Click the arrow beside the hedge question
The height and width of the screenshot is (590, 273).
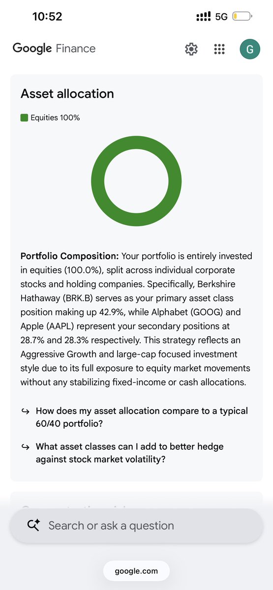click(x=26, y=447)
